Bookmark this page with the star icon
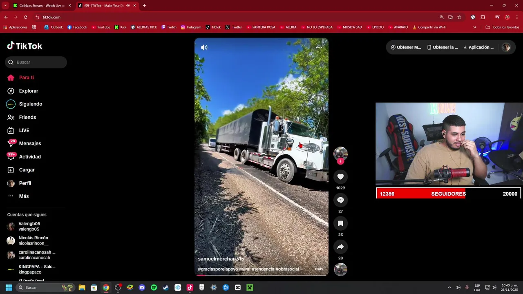 coord(459,17)
